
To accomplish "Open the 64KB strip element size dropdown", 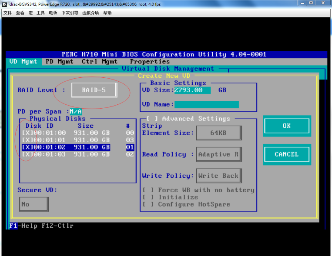I will coord(218,133).
